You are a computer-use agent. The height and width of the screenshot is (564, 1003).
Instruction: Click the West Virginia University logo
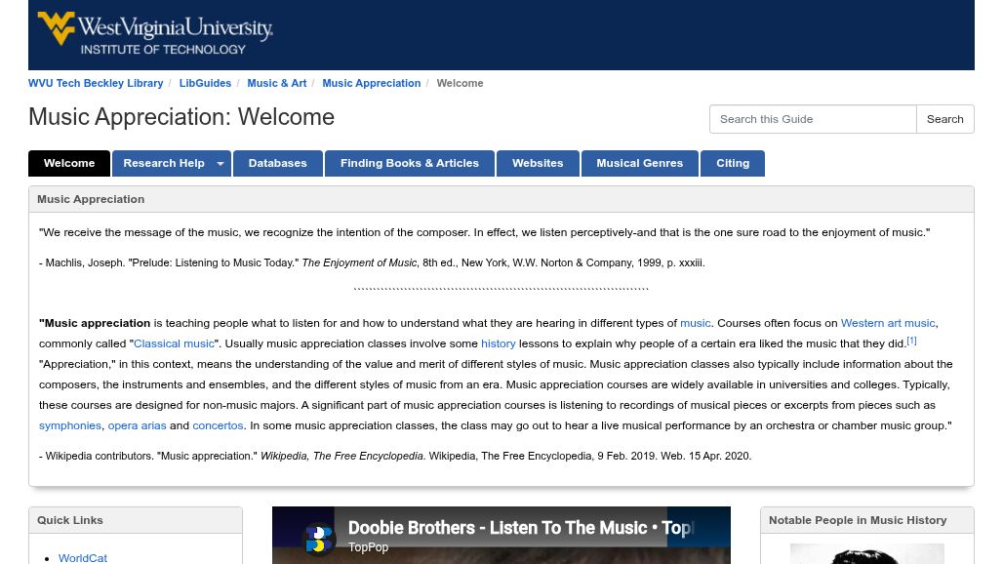(155, 33)
